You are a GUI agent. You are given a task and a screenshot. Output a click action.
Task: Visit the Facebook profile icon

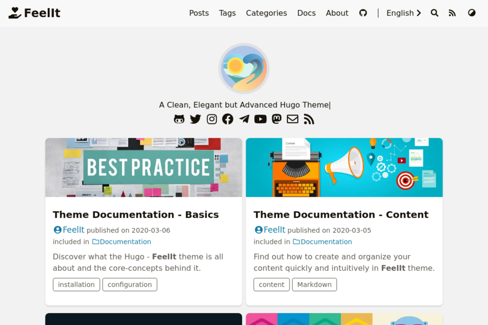pyautogui.click(x=228, y=119)
